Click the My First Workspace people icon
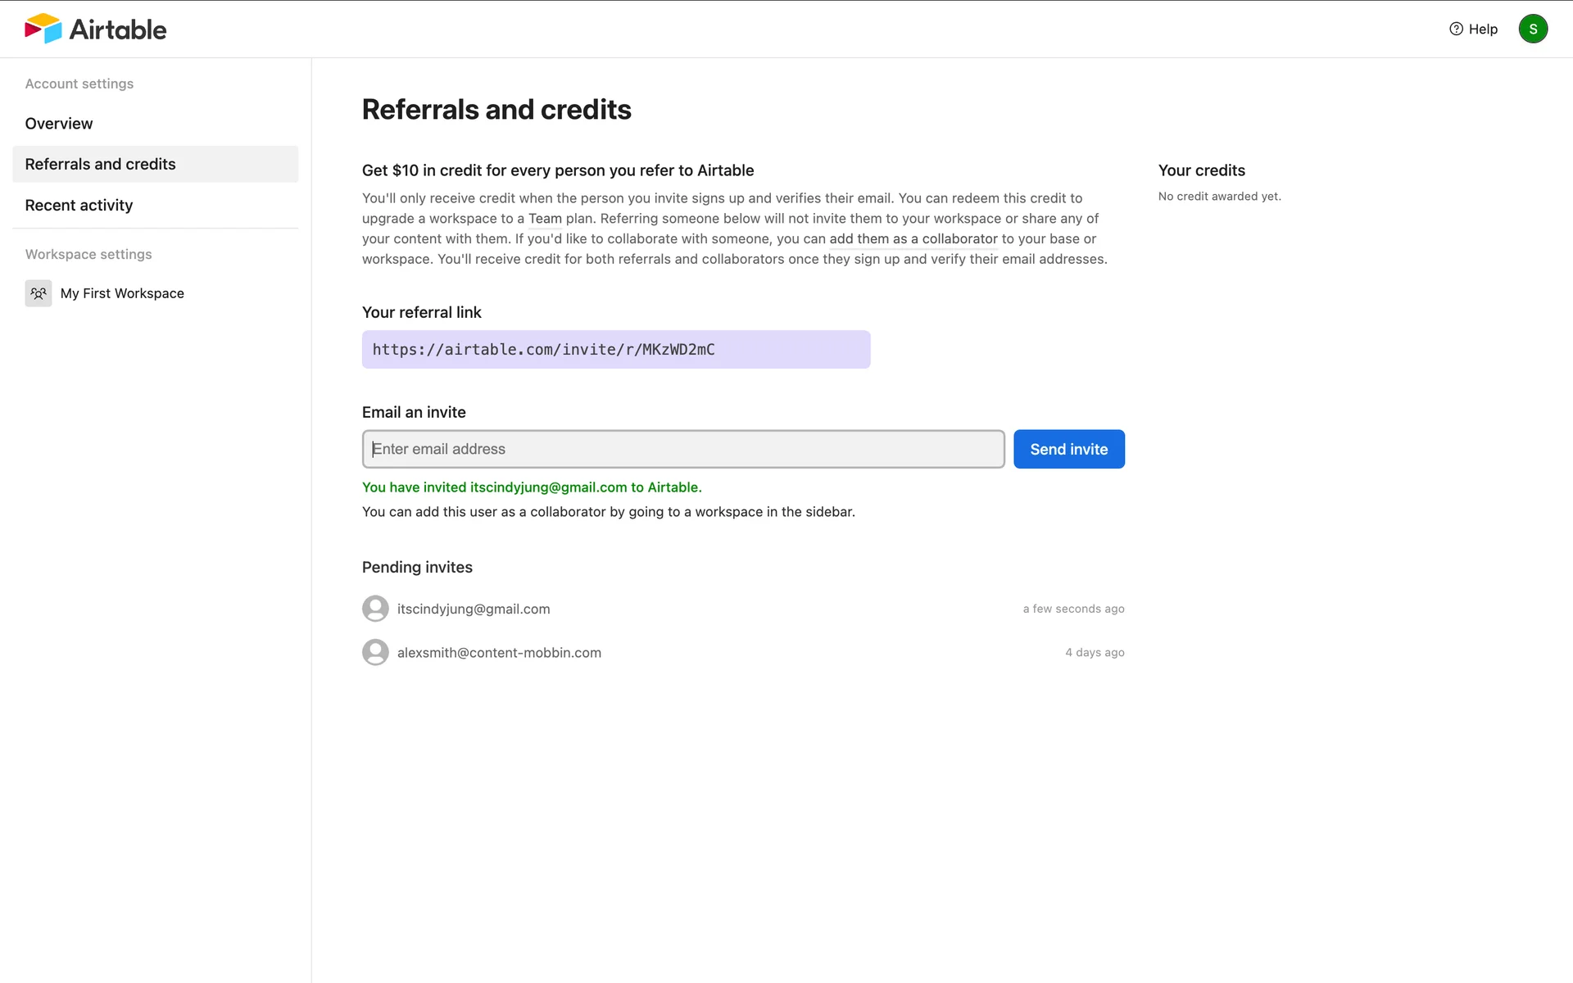The image size is (1573, 983). 39,293
